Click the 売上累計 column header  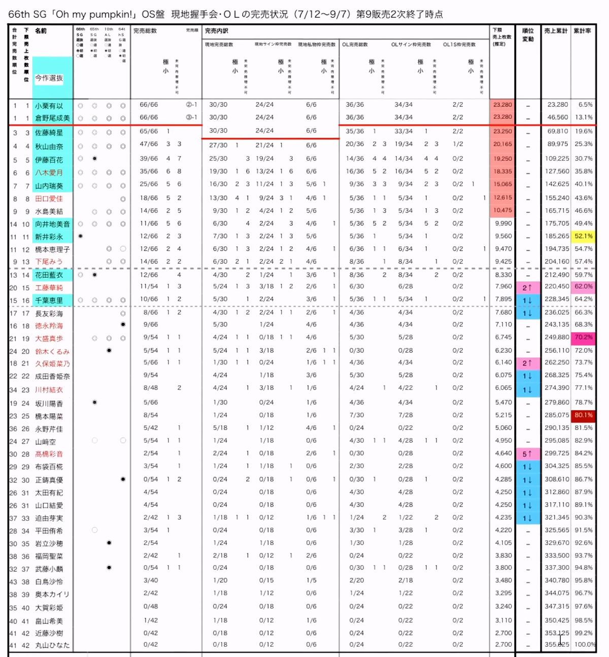click(556, 31)
